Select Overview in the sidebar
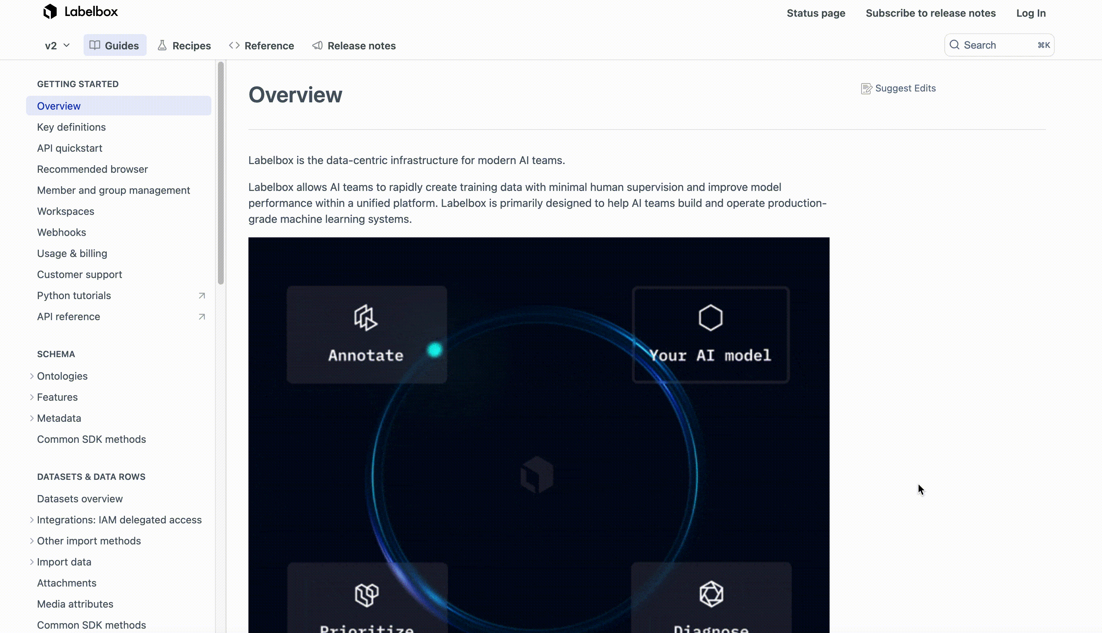Image resolution: width=1102 pixels, height=633 pixels. pyautogui.click(x=119, y=106)
